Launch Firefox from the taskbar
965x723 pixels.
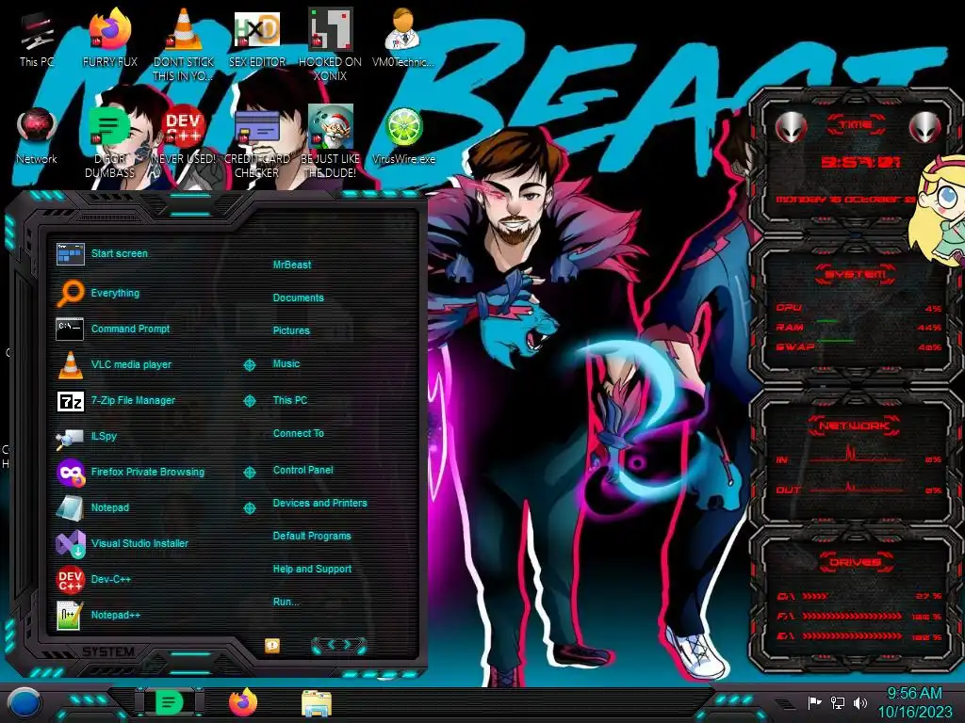(x=243, y=702)
